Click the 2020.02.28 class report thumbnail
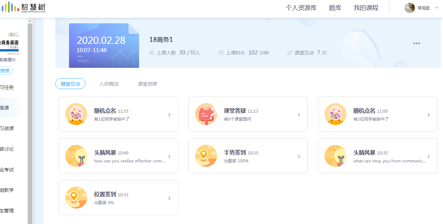 click(x=104, y=46)
